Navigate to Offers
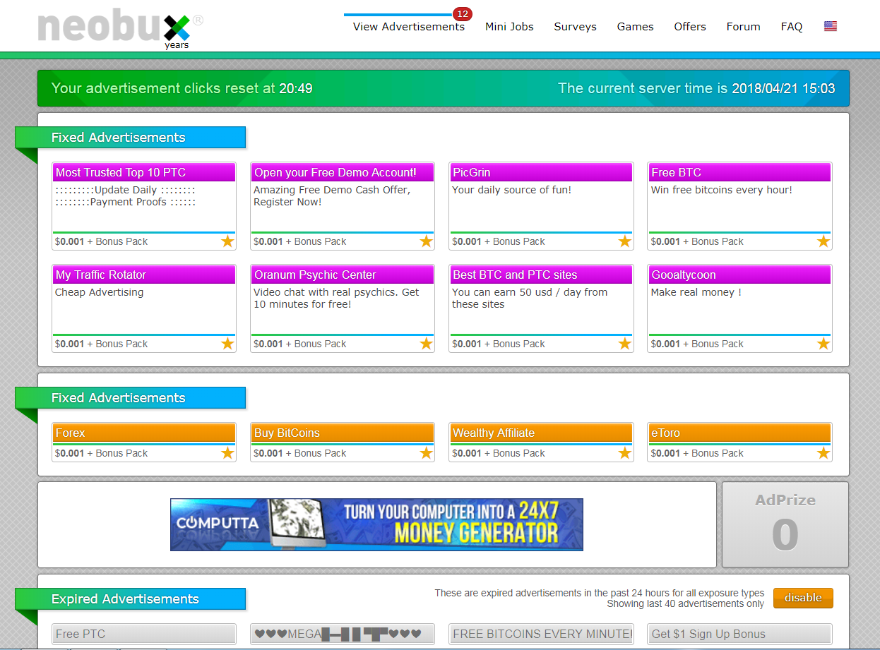 pyautogui.click(x=690, y=27)
